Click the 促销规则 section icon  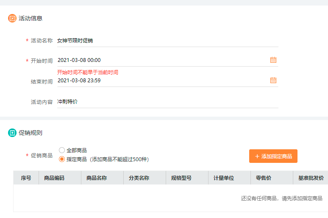(12, 133)
